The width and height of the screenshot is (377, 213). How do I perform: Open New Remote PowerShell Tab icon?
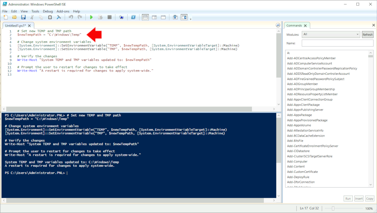click(121, 17)
